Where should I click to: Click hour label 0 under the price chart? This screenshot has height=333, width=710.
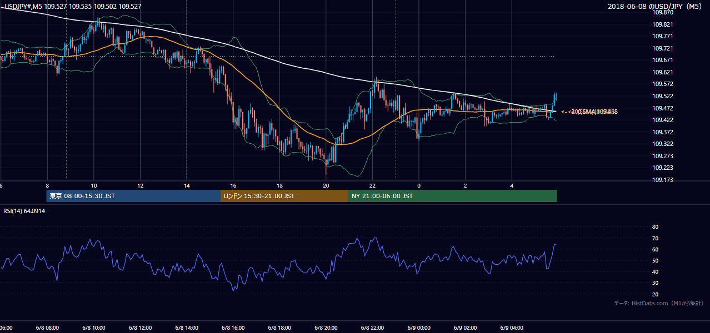(x=419, y=185)
